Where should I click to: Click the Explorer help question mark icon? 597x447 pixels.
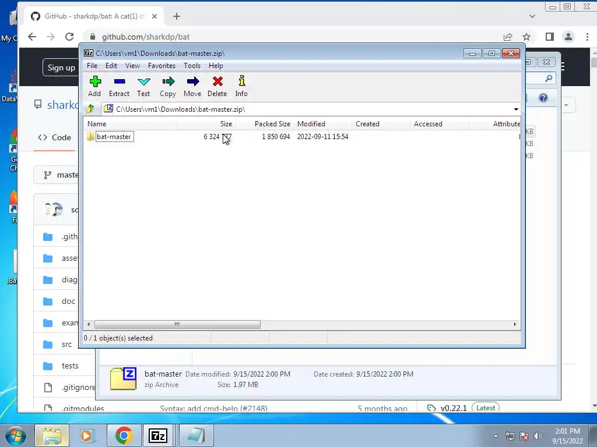[543, 98]
